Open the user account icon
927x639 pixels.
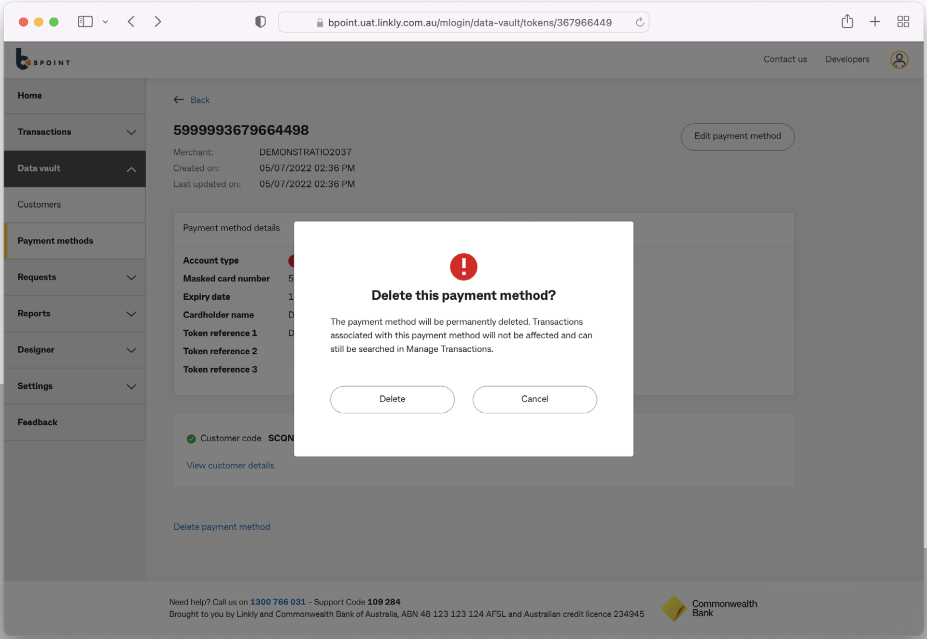tap(899, 59)
